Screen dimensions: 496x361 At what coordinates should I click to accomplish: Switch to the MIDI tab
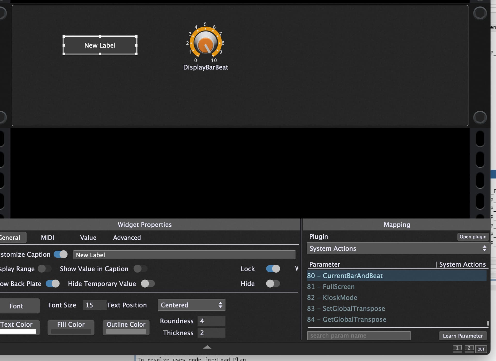[48, 237]
